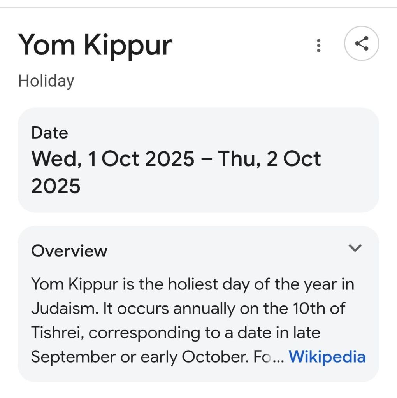Tap the Overview heading label
The height and width of the screenshot is (398, 397).
click(x=69, y=251)
